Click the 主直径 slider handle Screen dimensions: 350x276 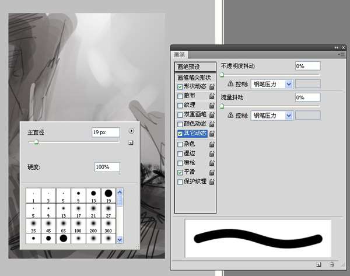[36, 142]
